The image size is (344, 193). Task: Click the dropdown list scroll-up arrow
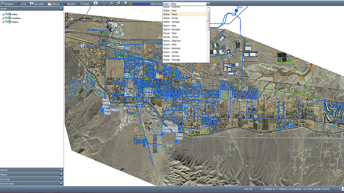[x=208, y=7]
